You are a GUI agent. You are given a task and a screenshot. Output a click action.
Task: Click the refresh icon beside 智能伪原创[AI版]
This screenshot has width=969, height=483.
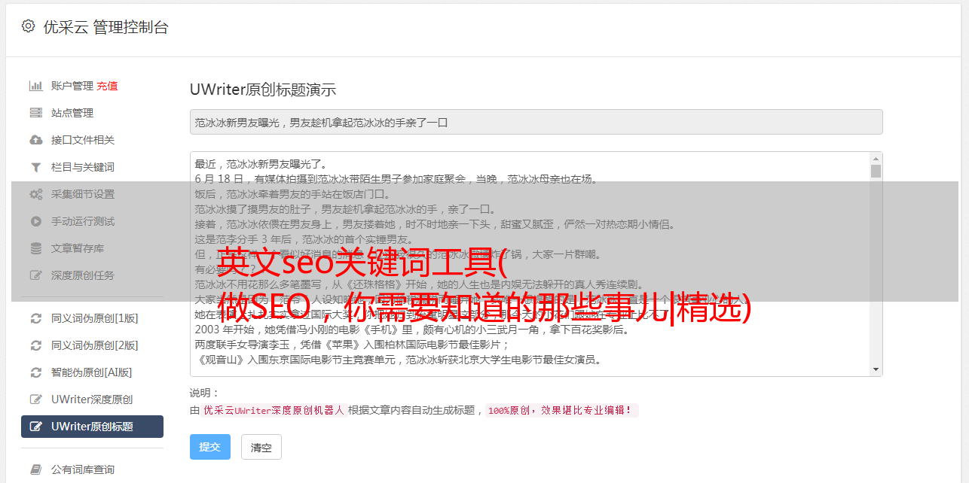pyautogui.click(x=35, y=372)
